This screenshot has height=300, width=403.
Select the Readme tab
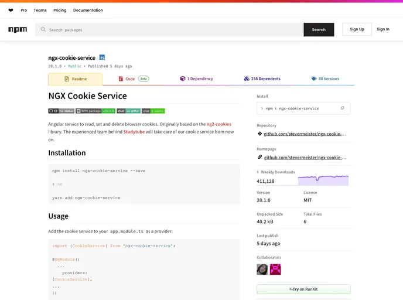76,79
